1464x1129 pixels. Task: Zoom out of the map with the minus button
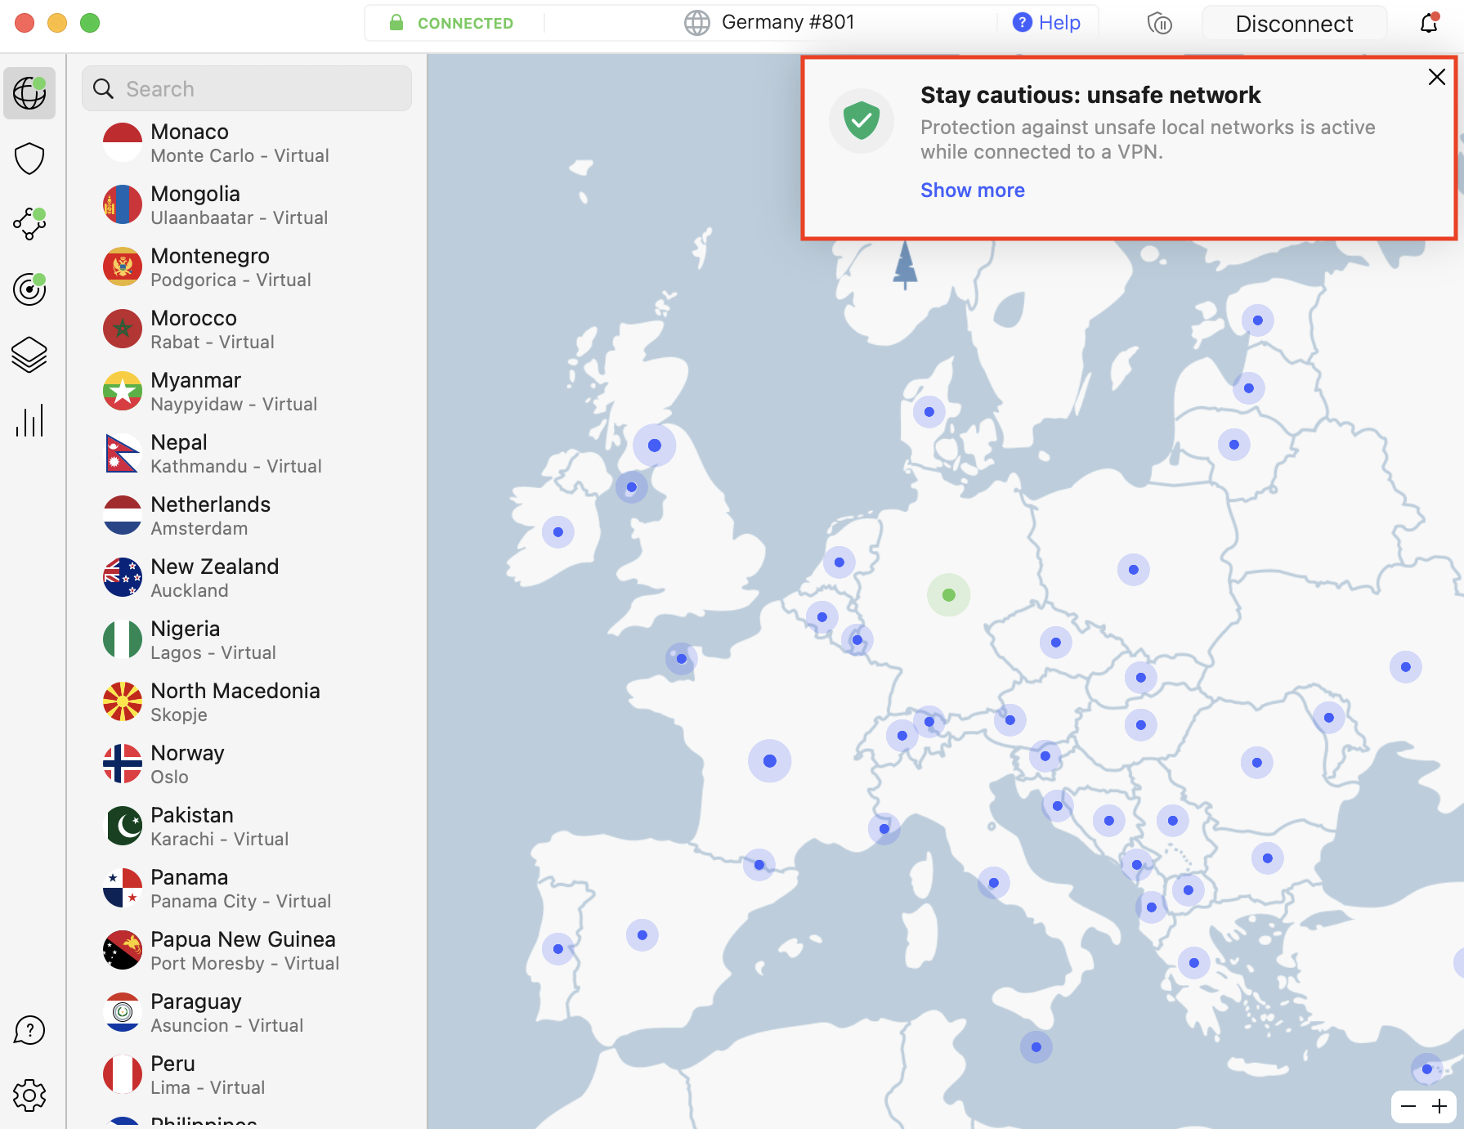pos(1408,1107)
